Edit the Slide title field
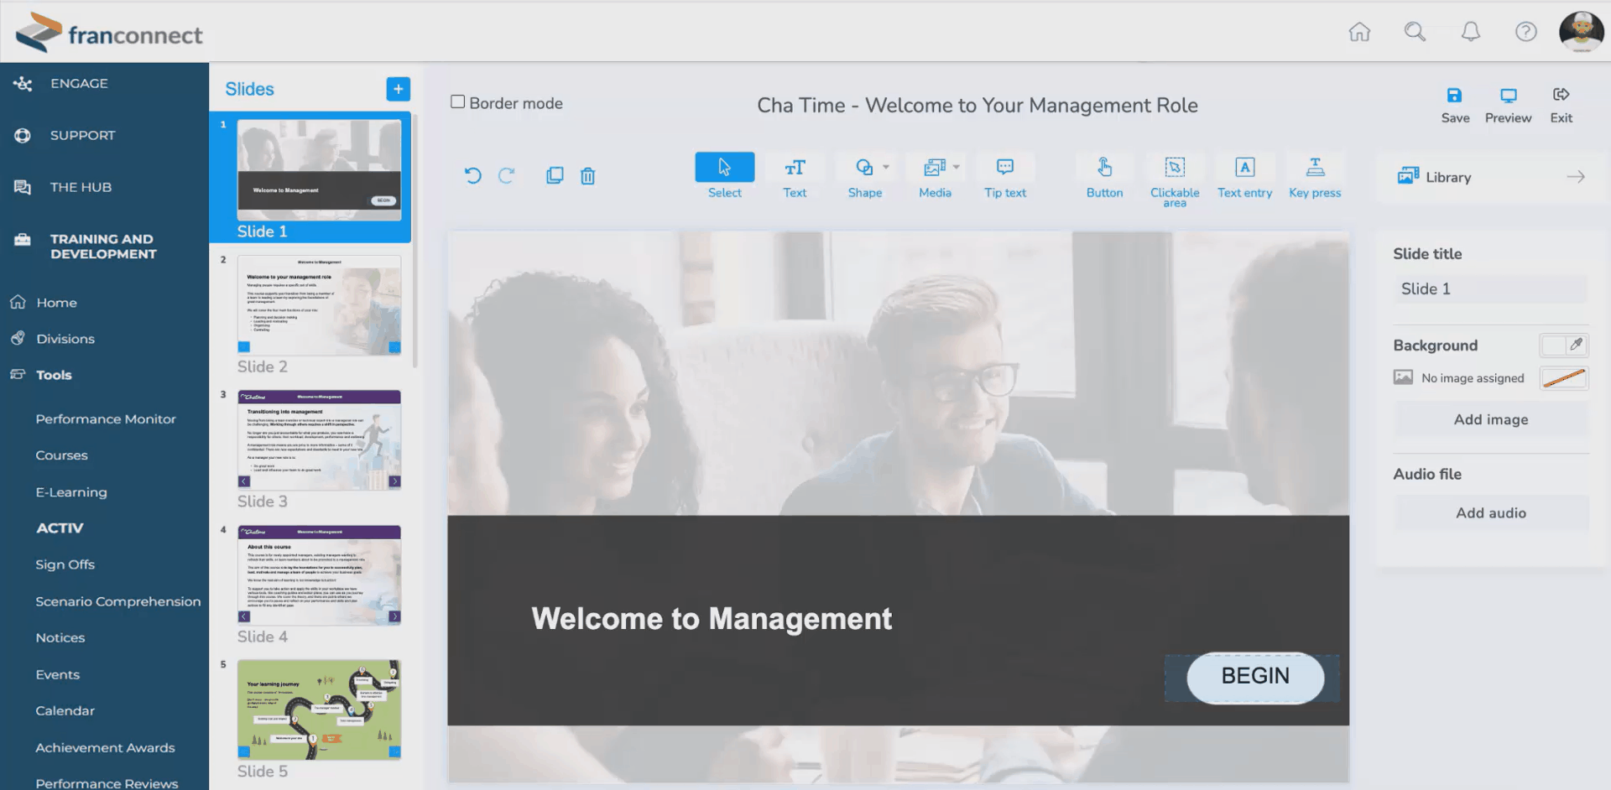This screenshot has height=790, width=1611. [1491, 289]
